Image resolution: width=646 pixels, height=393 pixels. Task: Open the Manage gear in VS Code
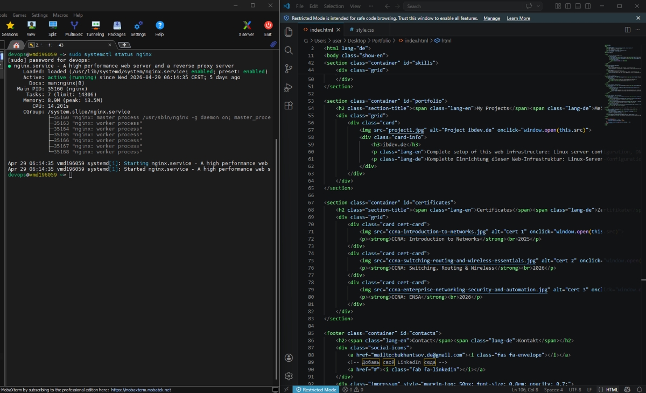click(289, 376)
